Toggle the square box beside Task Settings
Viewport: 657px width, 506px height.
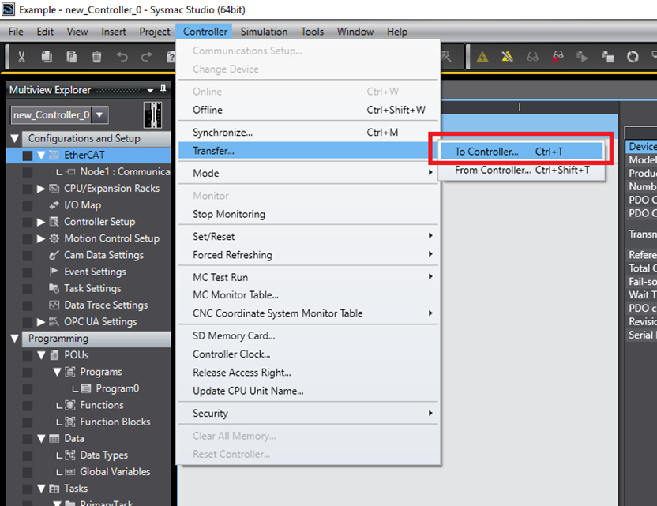(x=28, y=288)
